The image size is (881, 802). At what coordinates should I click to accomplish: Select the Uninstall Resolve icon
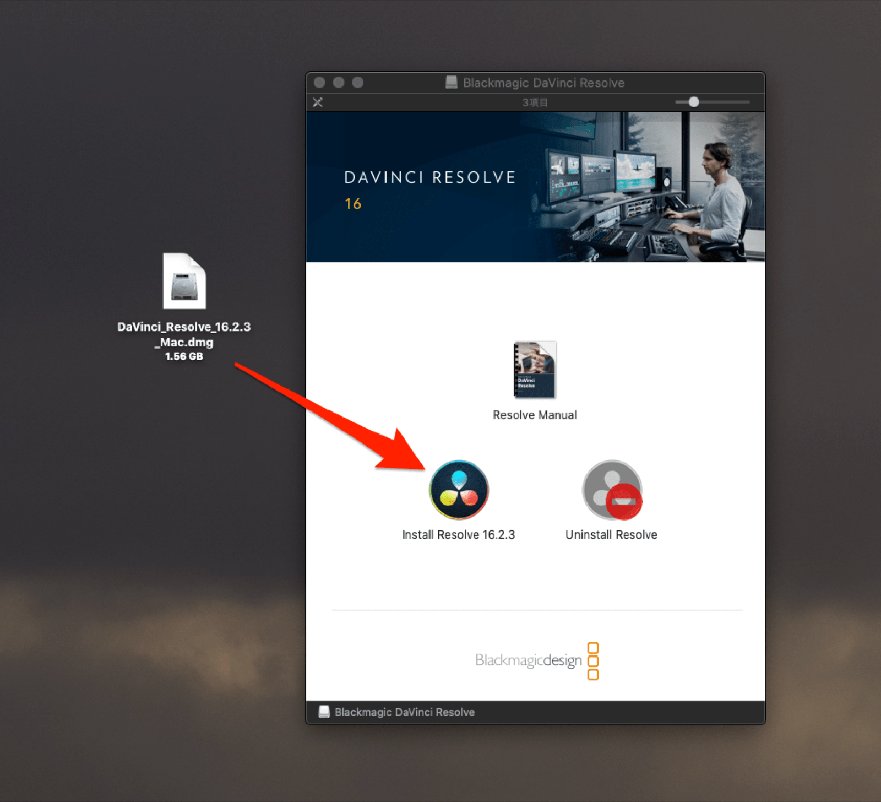pyautogui.click(x=612, y=490)
